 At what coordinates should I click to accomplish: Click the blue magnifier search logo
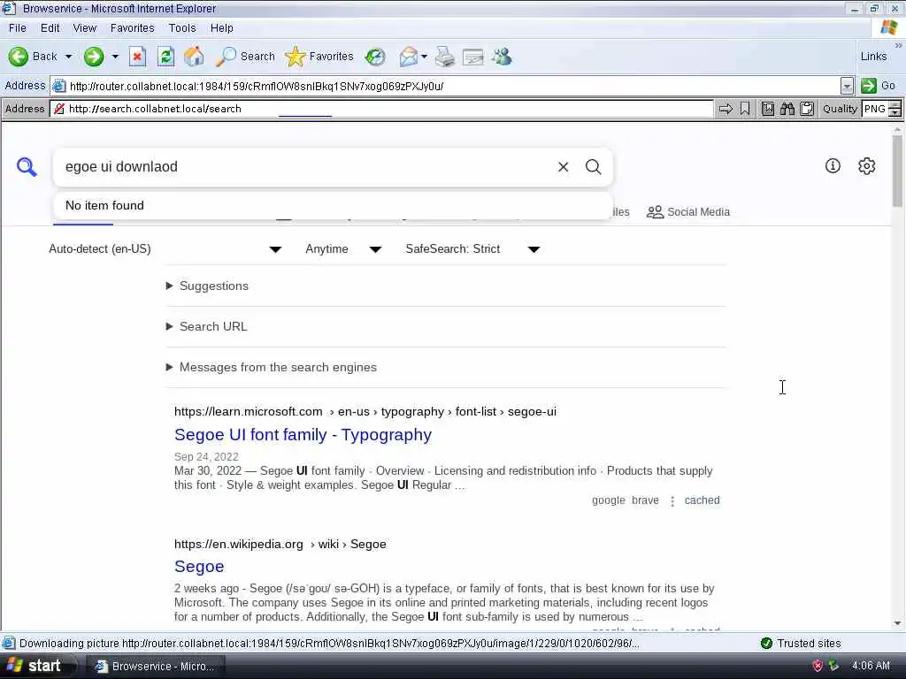point(27,167)
